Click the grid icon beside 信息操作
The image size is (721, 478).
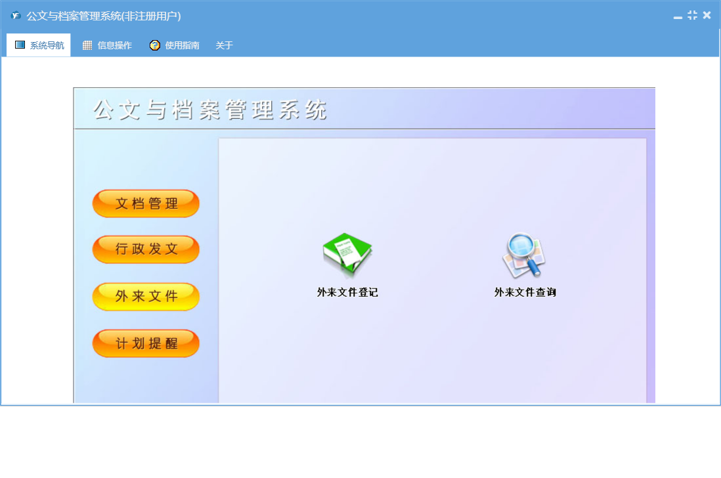point(87,45)
